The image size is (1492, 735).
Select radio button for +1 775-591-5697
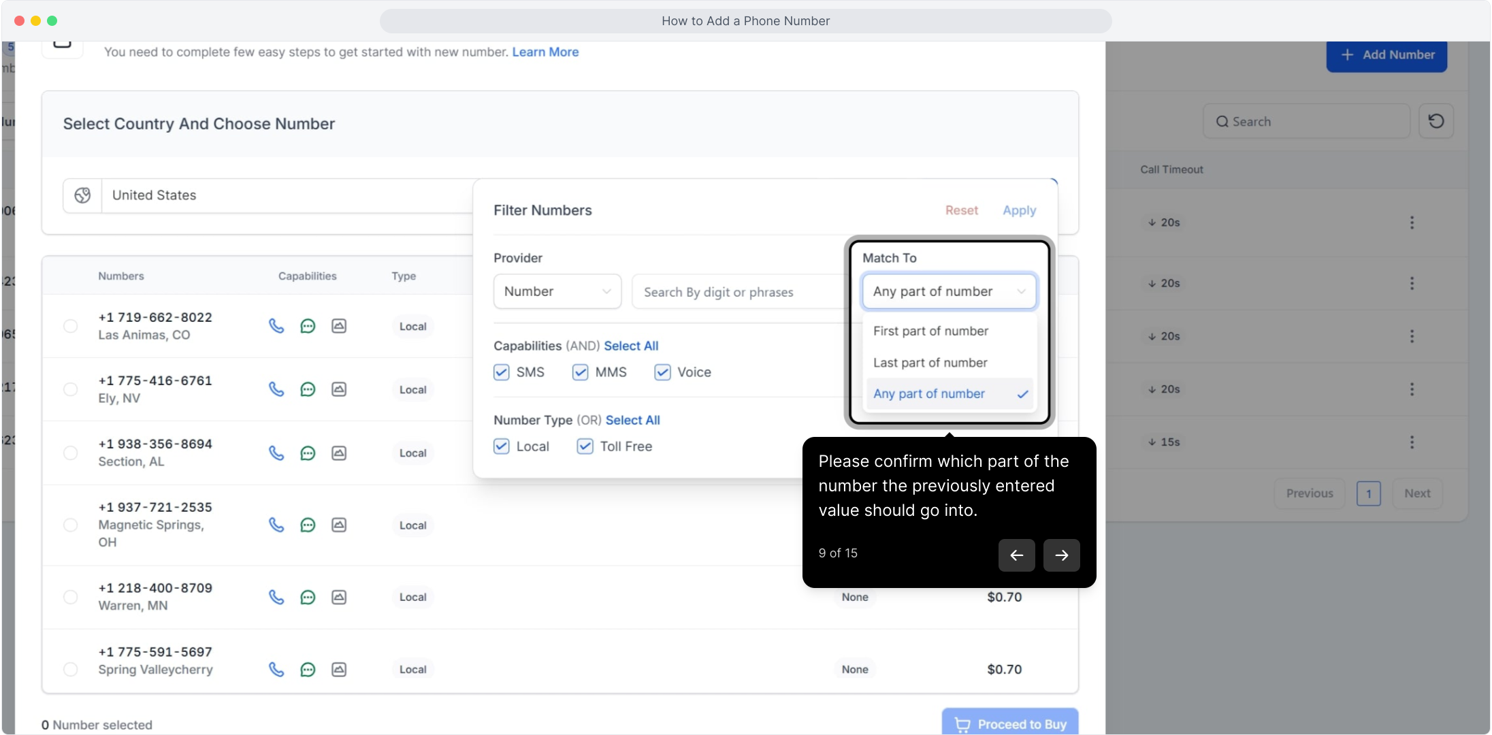click(x=70, y=670)
